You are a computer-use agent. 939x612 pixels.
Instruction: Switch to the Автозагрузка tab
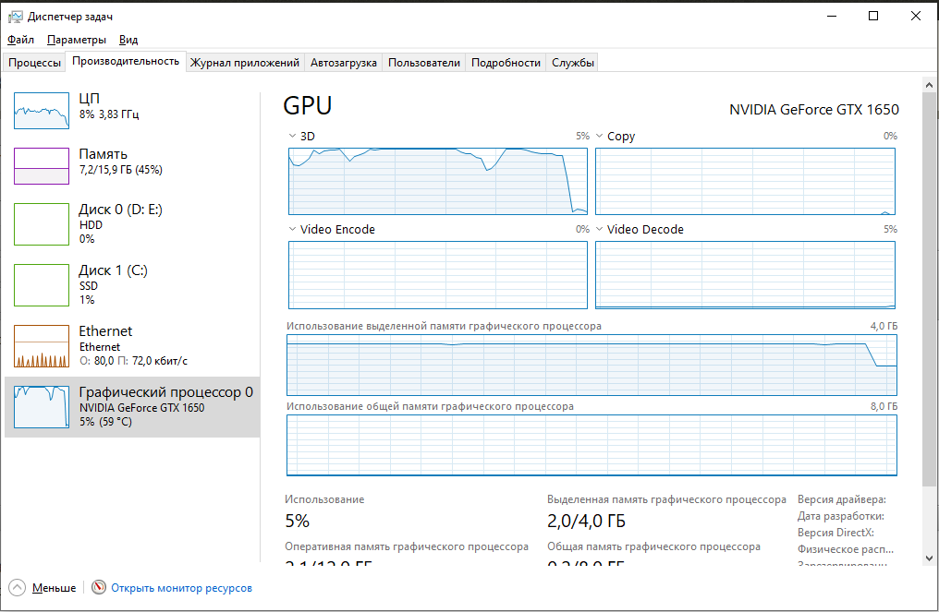click(343, 63)
